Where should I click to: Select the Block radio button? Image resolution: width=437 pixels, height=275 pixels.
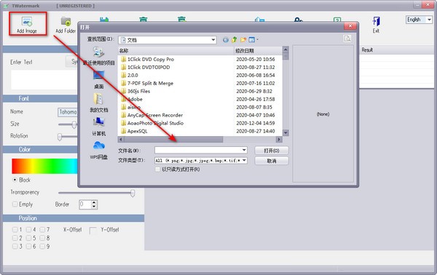point(15,180)
